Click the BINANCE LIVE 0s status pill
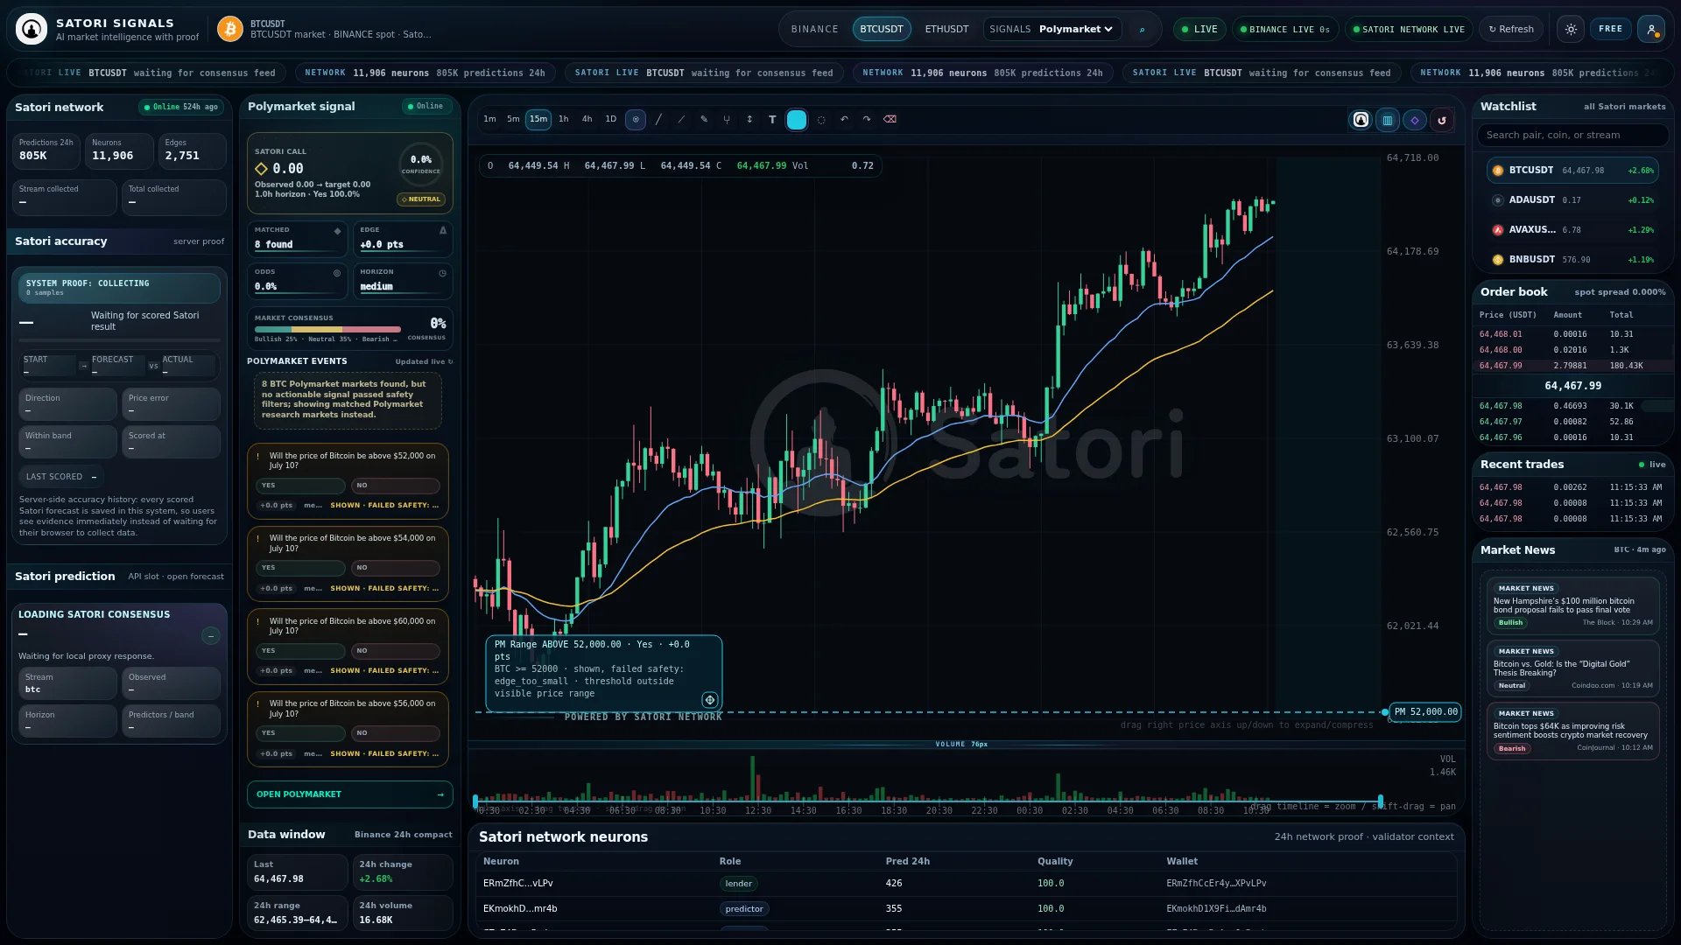 [x=1285, y=29]
